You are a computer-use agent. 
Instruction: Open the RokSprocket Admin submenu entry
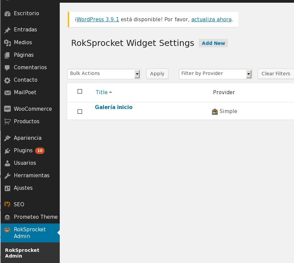point(22,253)
